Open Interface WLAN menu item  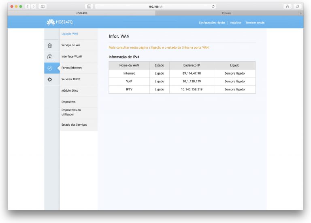[72, 56]
